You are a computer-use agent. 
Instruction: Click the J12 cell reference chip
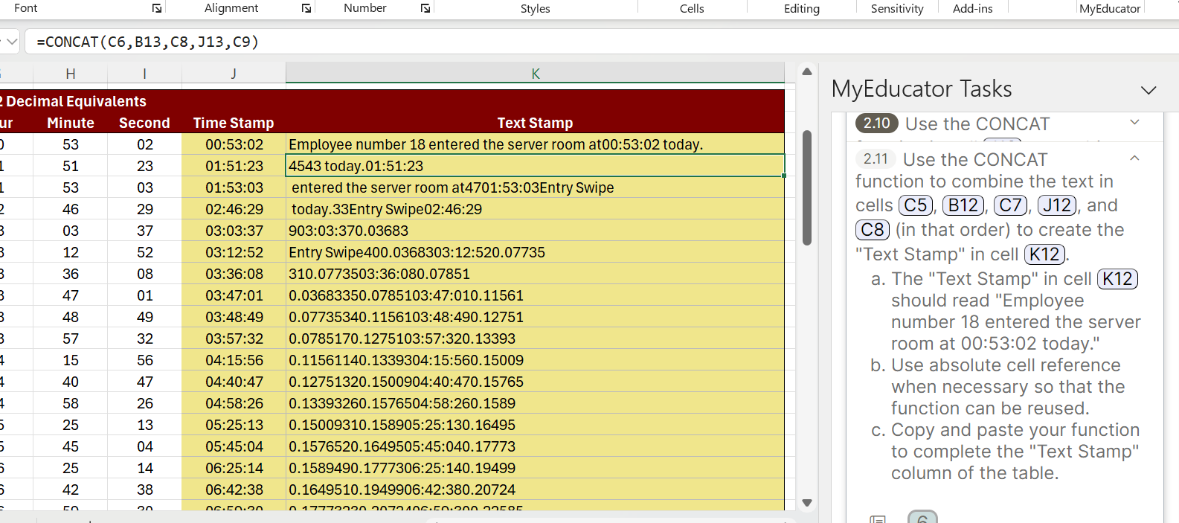tap(1058, 205)
